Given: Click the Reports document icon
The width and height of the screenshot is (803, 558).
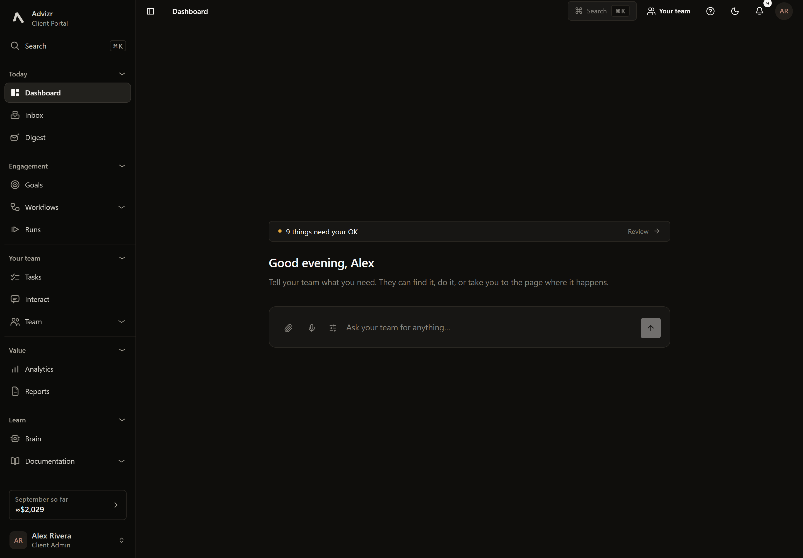Looking at the screenshot, I should (15, 391).
